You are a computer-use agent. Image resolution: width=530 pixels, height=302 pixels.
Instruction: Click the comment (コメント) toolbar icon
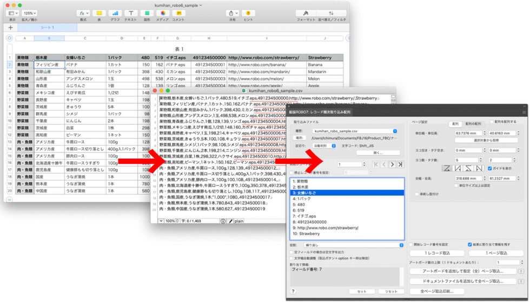(178, 13)
